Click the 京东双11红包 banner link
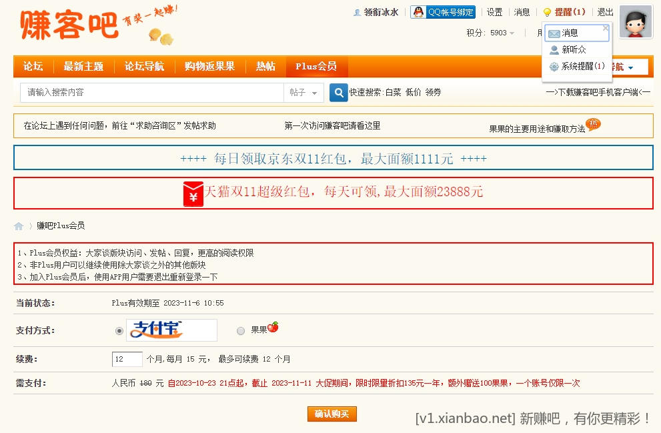The width and height of the screenshot is (661, 433). click(x=334, y=159)
